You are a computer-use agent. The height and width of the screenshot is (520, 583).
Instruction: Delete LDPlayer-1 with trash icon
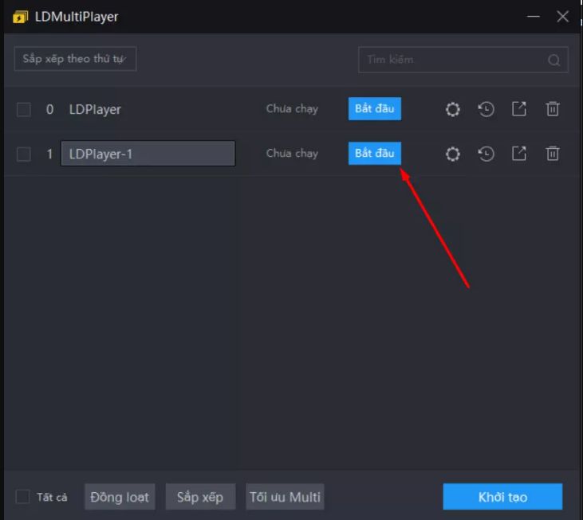[553, 153]
